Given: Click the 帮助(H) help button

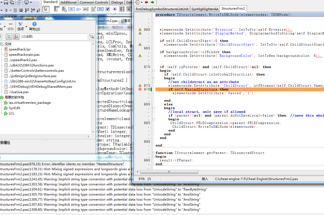Looking at the screenshot, I should (34, 26).
